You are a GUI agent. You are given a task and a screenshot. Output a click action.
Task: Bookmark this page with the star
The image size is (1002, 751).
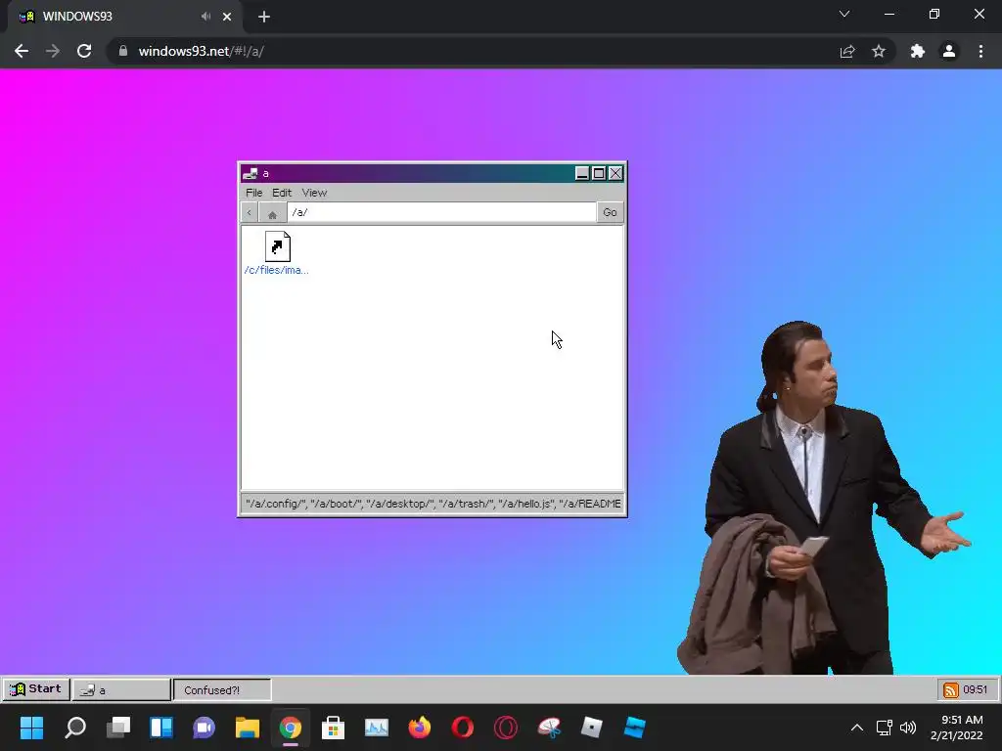pos(879,51)
